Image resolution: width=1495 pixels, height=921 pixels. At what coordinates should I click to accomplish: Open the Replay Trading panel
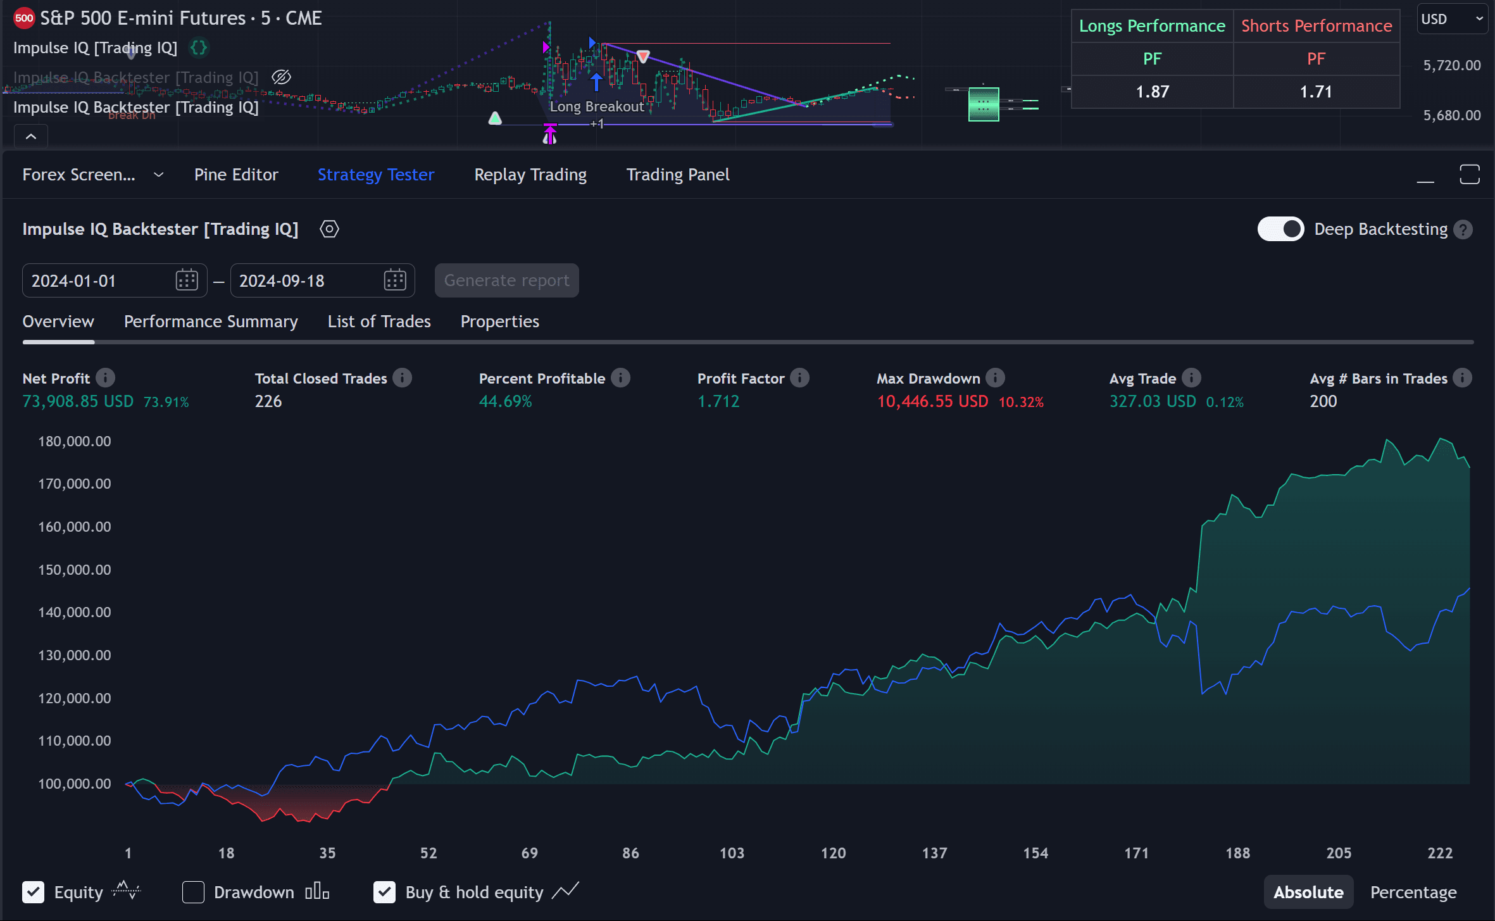530,175
